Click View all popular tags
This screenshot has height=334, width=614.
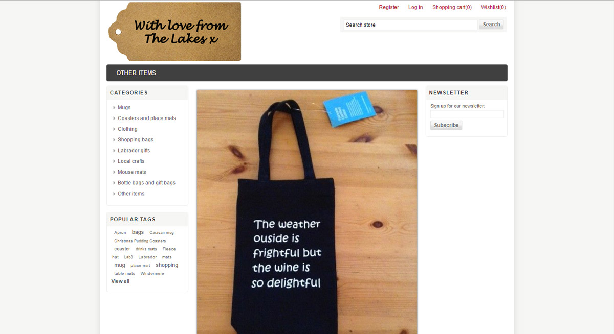[120, 281]
